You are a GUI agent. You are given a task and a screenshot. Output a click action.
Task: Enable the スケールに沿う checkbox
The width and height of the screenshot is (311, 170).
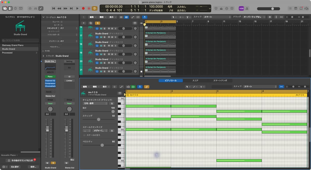tap(84, 135)
